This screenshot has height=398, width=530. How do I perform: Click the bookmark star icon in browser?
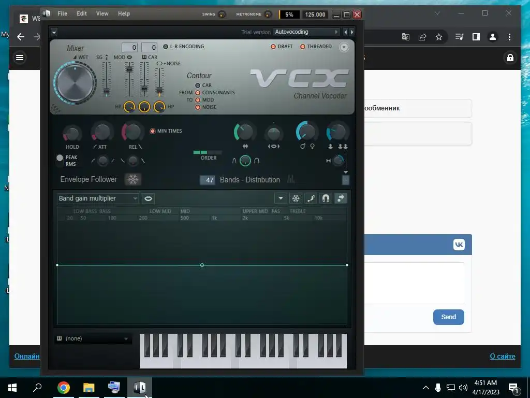click(439, 37)
